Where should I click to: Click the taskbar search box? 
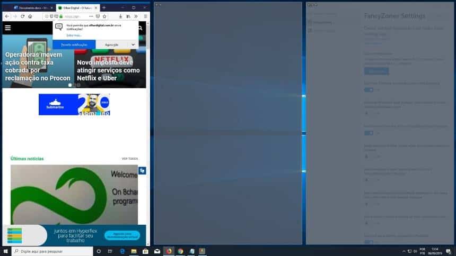click(x=52, y=251)
